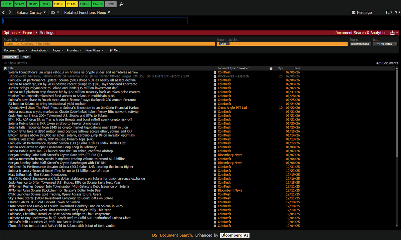Click the Bloomberg AI badge

click(x=235, y=235)
